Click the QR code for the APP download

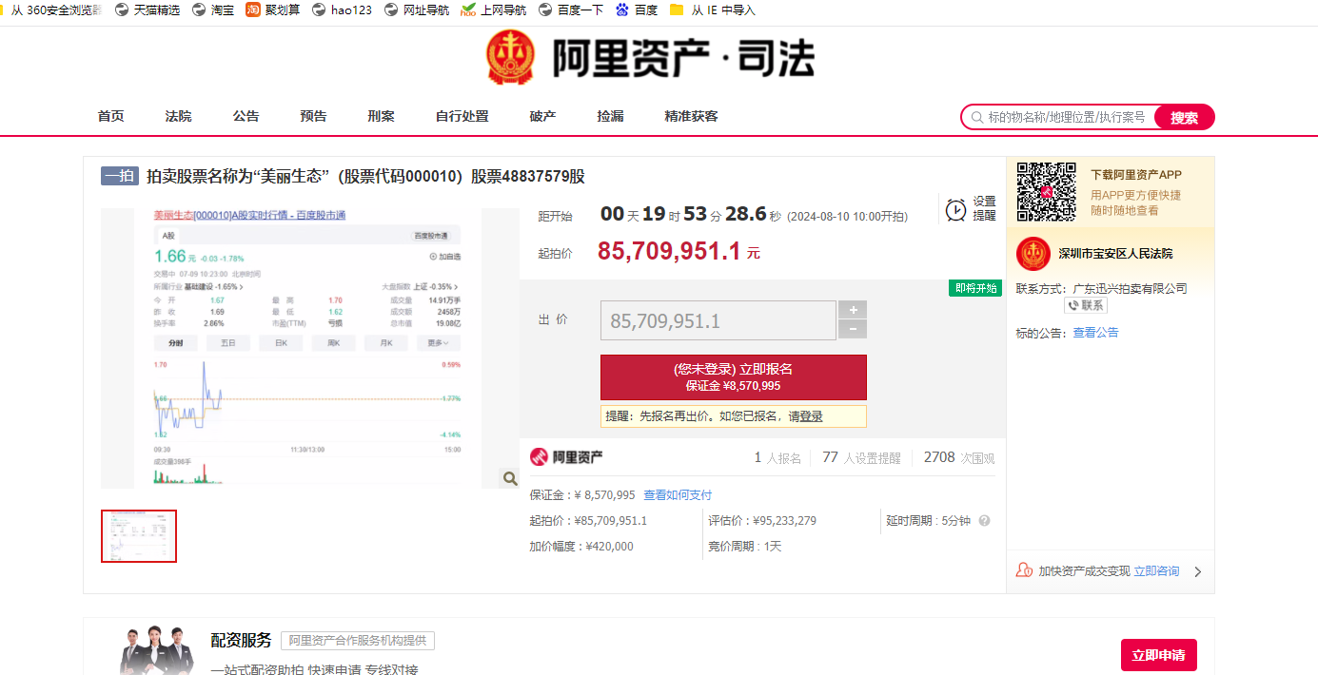[1046, 191]
